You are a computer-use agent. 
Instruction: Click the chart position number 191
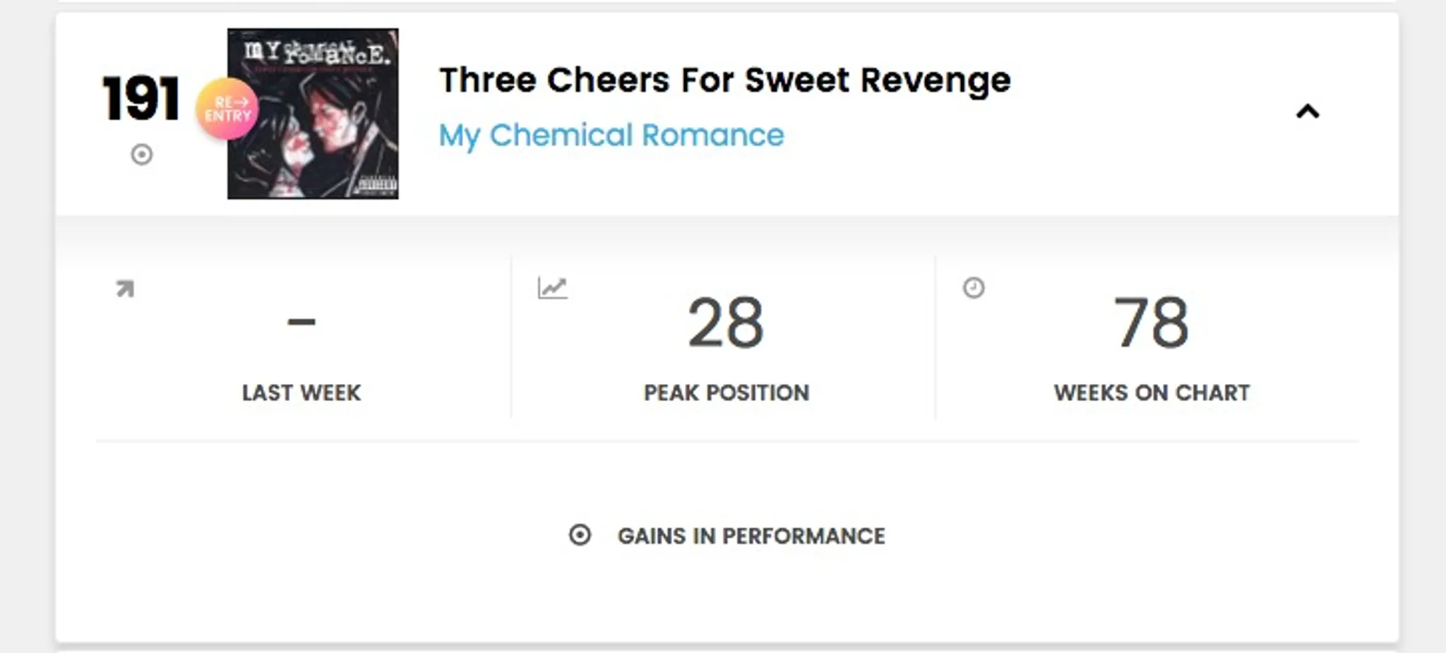[141, 99]
